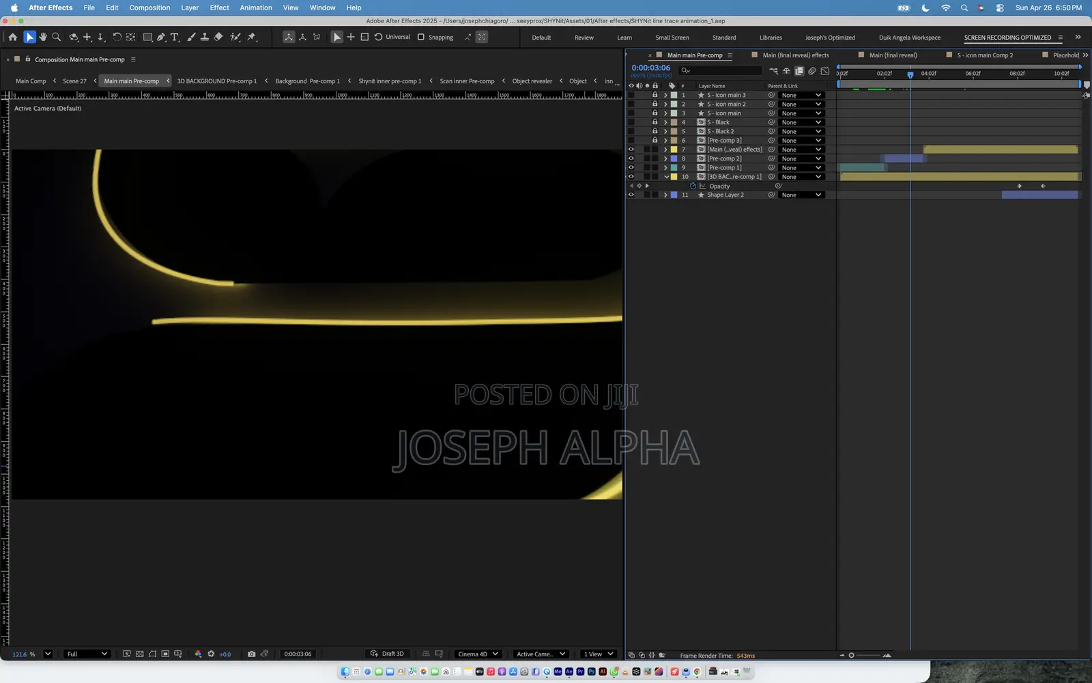Select the Rotation tool
Screen dimensions: 1092x683
pos(117,37)
